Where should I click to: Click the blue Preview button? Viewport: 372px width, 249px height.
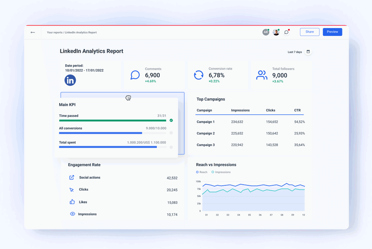pos(332,32)
